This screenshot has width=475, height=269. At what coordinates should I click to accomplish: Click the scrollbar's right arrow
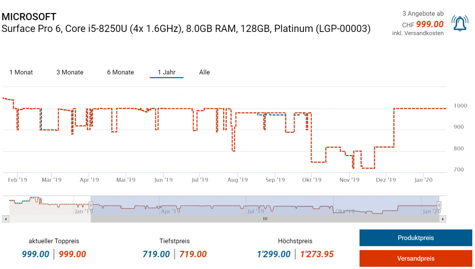tap(443, 219)
